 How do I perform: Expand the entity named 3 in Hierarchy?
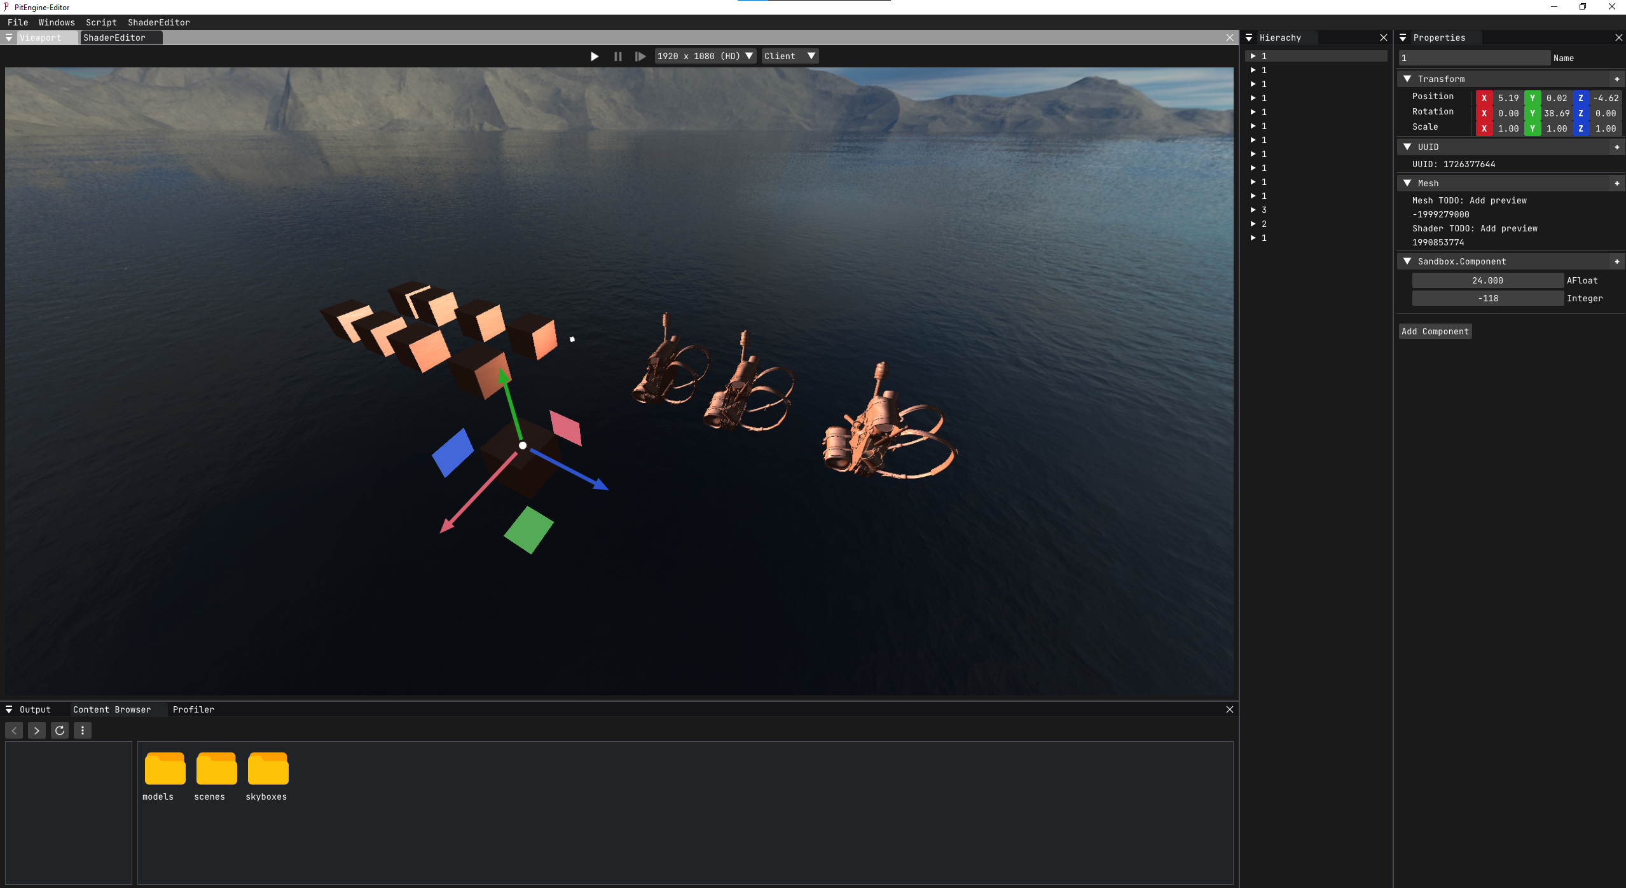pyautogui.click(x=1252, y=210)
